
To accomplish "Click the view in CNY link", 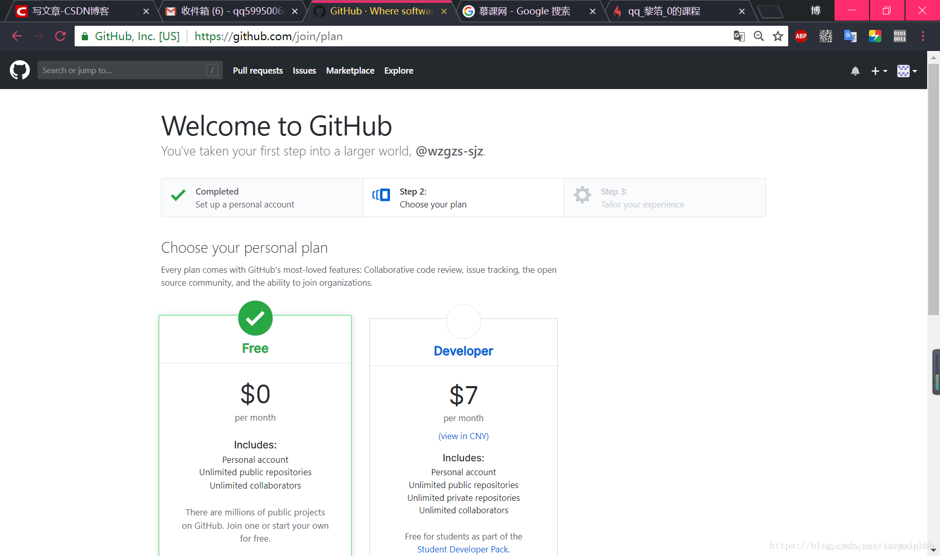I will tap(464, 436).
